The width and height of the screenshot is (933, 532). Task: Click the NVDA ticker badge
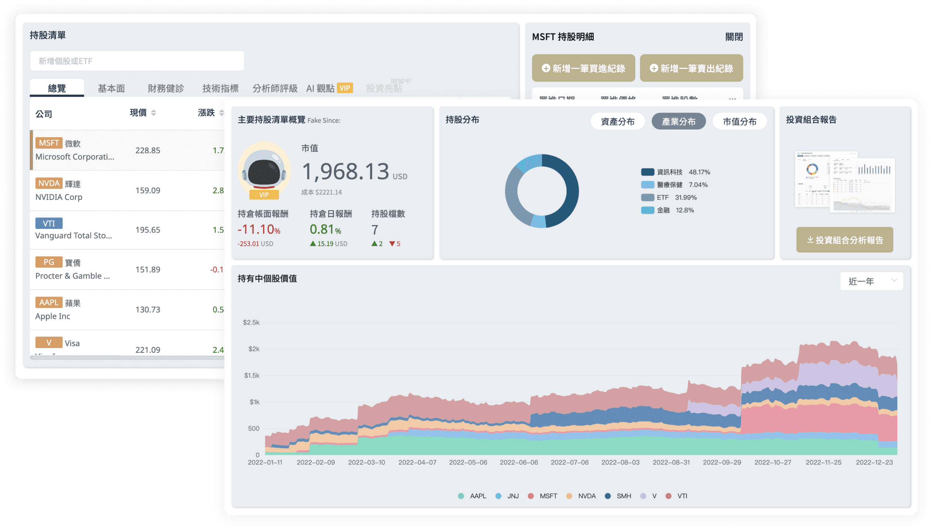point(49,183)
